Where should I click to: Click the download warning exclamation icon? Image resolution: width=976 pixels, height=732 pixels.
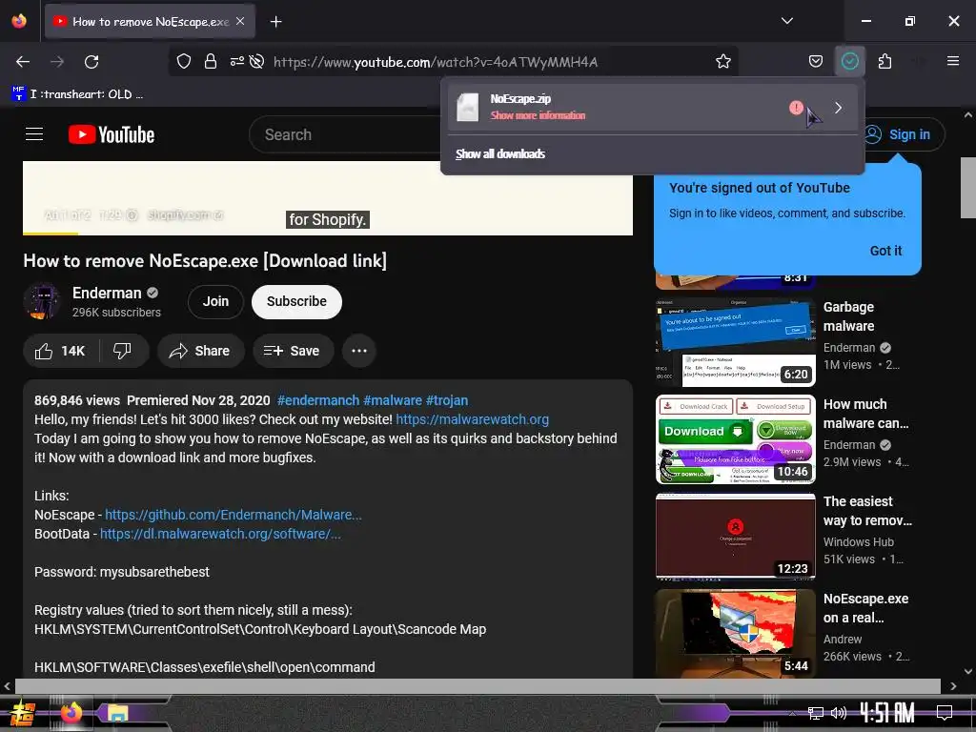(796, 108)
